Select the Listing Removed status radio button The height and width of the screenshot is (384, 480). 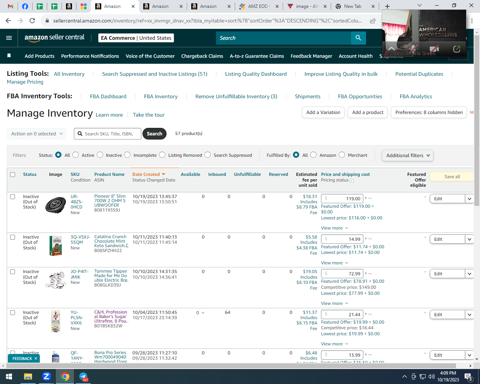coord(162,155)
